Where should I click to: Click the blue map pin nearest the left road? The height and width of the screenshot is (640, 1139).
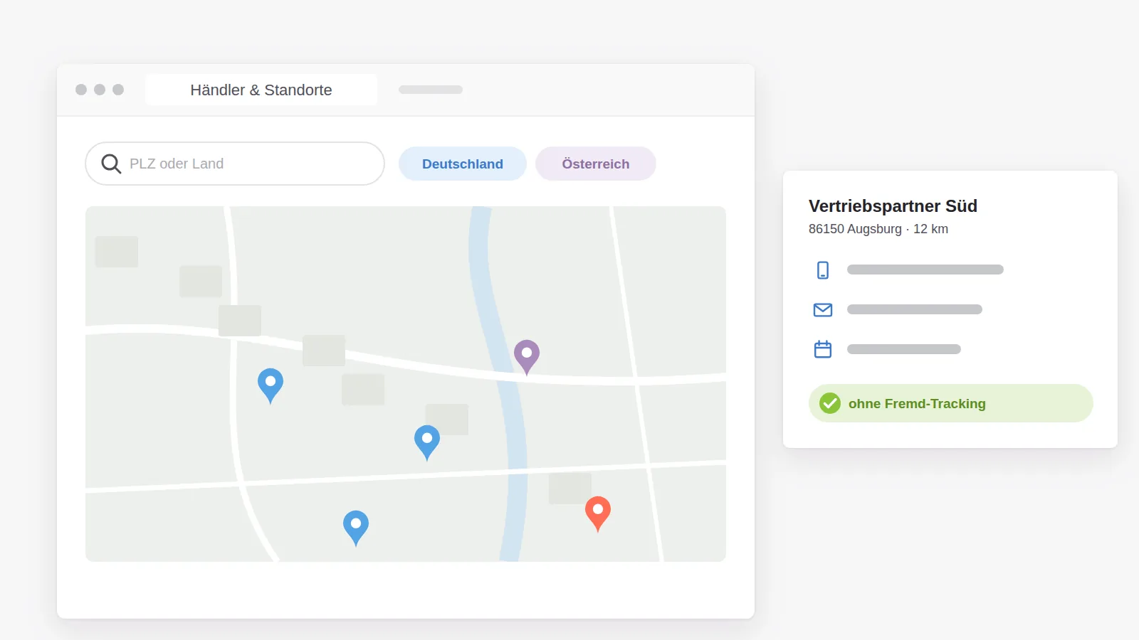(x=271, y=385)
